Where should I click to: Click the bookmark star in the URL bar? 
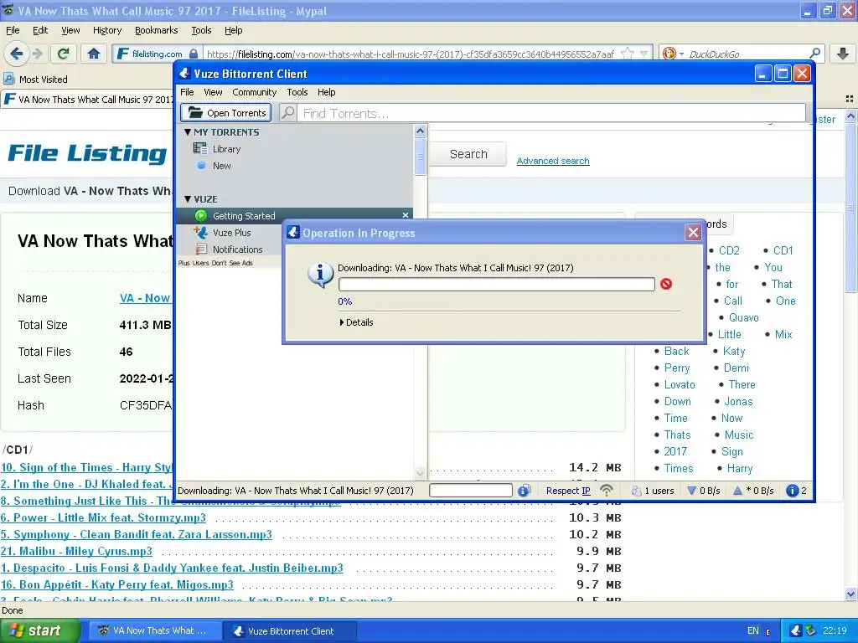pyautogui.click(x=628, y=54)
